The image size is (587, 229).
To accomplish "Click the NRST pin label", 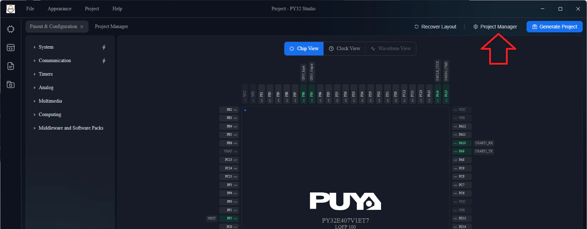I will (212, 218).
